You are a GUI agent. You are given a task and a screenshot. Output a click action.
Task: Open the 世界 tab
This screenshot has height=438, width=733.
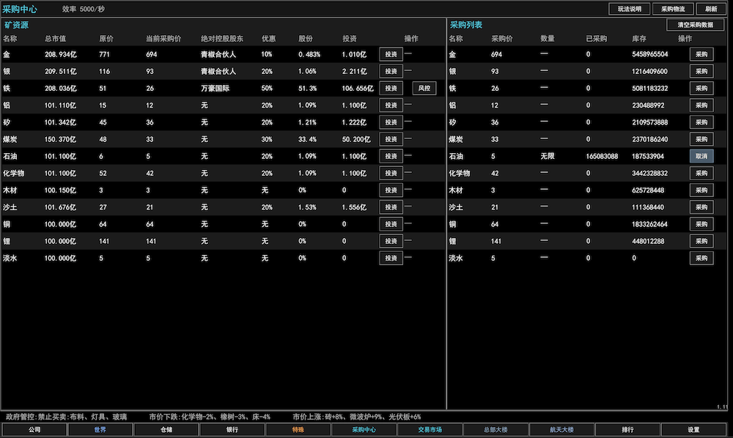click(100, 430)
